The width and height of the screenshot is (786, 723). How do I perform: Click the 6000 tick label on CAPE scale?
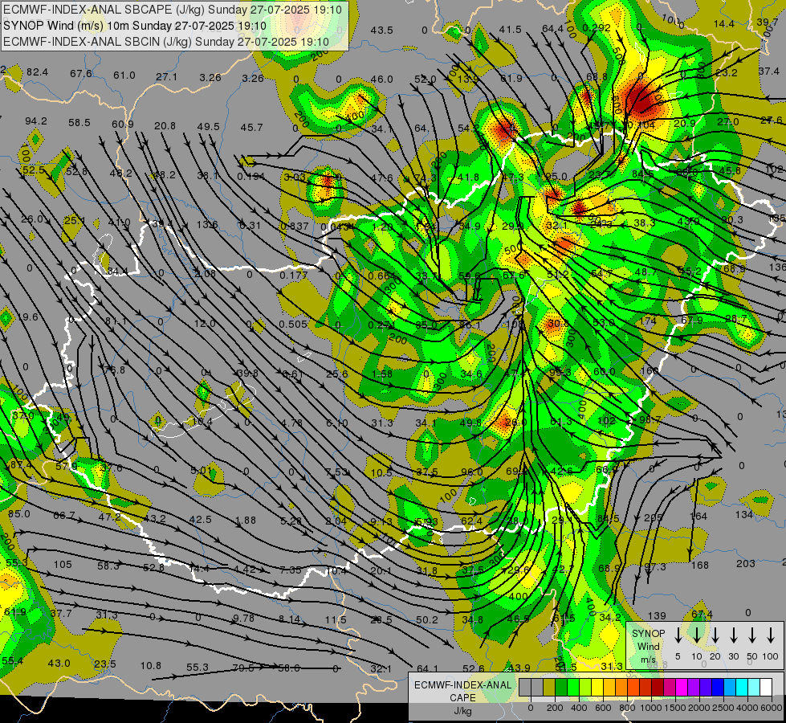772,708
